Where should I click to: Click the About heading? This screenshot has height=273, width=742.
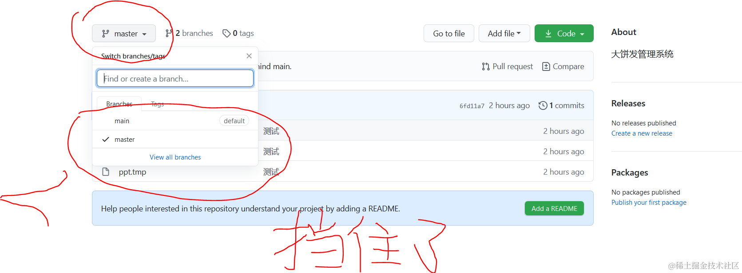(623, 32)
